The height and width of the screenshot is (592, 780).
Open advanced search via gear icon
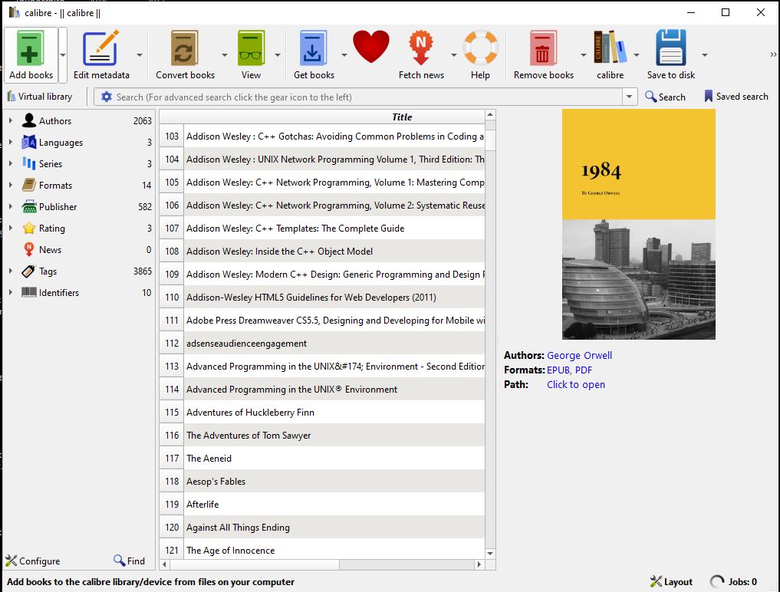[x=107, y=97]
